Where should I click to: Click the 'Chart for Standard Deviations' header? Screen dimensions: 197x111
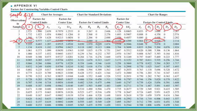coord(94,14)
